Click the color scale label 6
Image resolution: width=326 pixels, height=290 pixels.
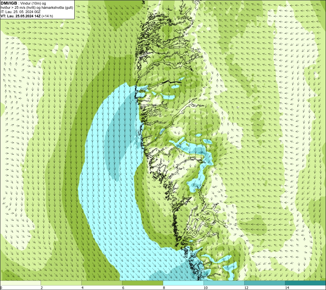coord(123,288)
